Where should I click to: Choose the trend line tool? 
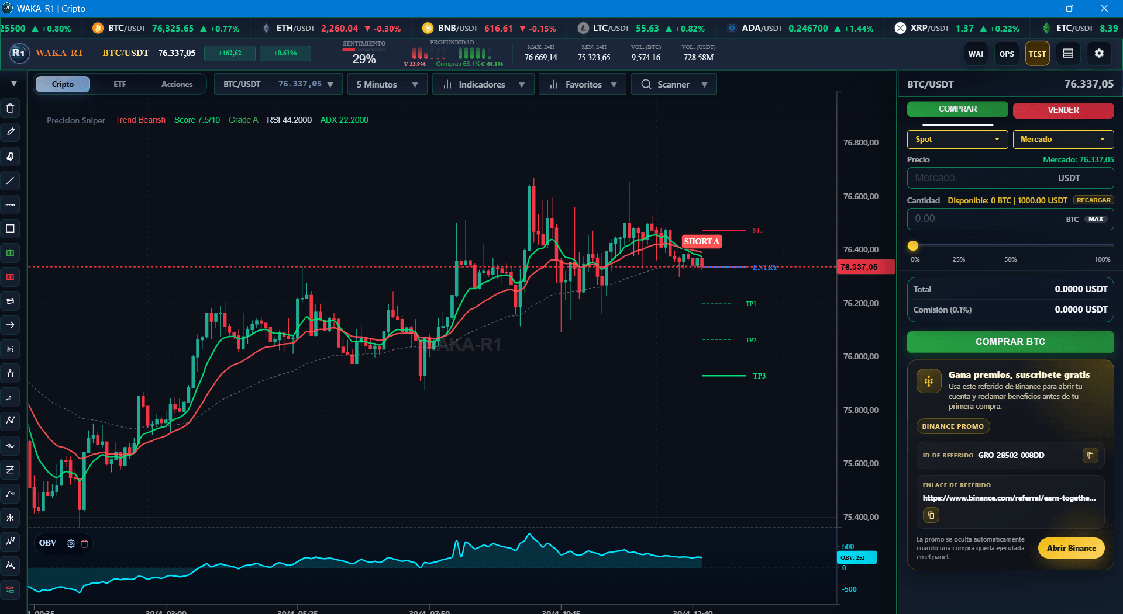click(10, 181)
